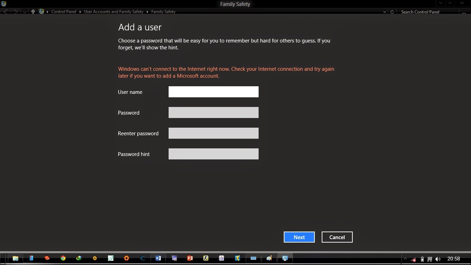471x265 pixels.
Task: Open File Explorer from the taskbar
Action: pyautogui.click(x=15, y=258)
